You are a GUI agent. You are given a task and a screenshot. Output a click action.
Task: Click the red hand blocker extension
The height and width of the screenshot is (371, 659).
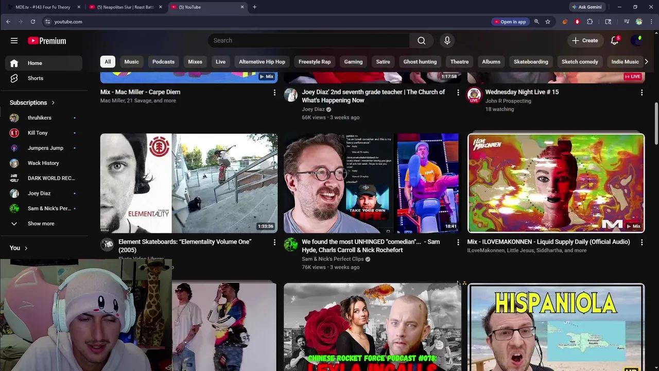tap(577, 22)
